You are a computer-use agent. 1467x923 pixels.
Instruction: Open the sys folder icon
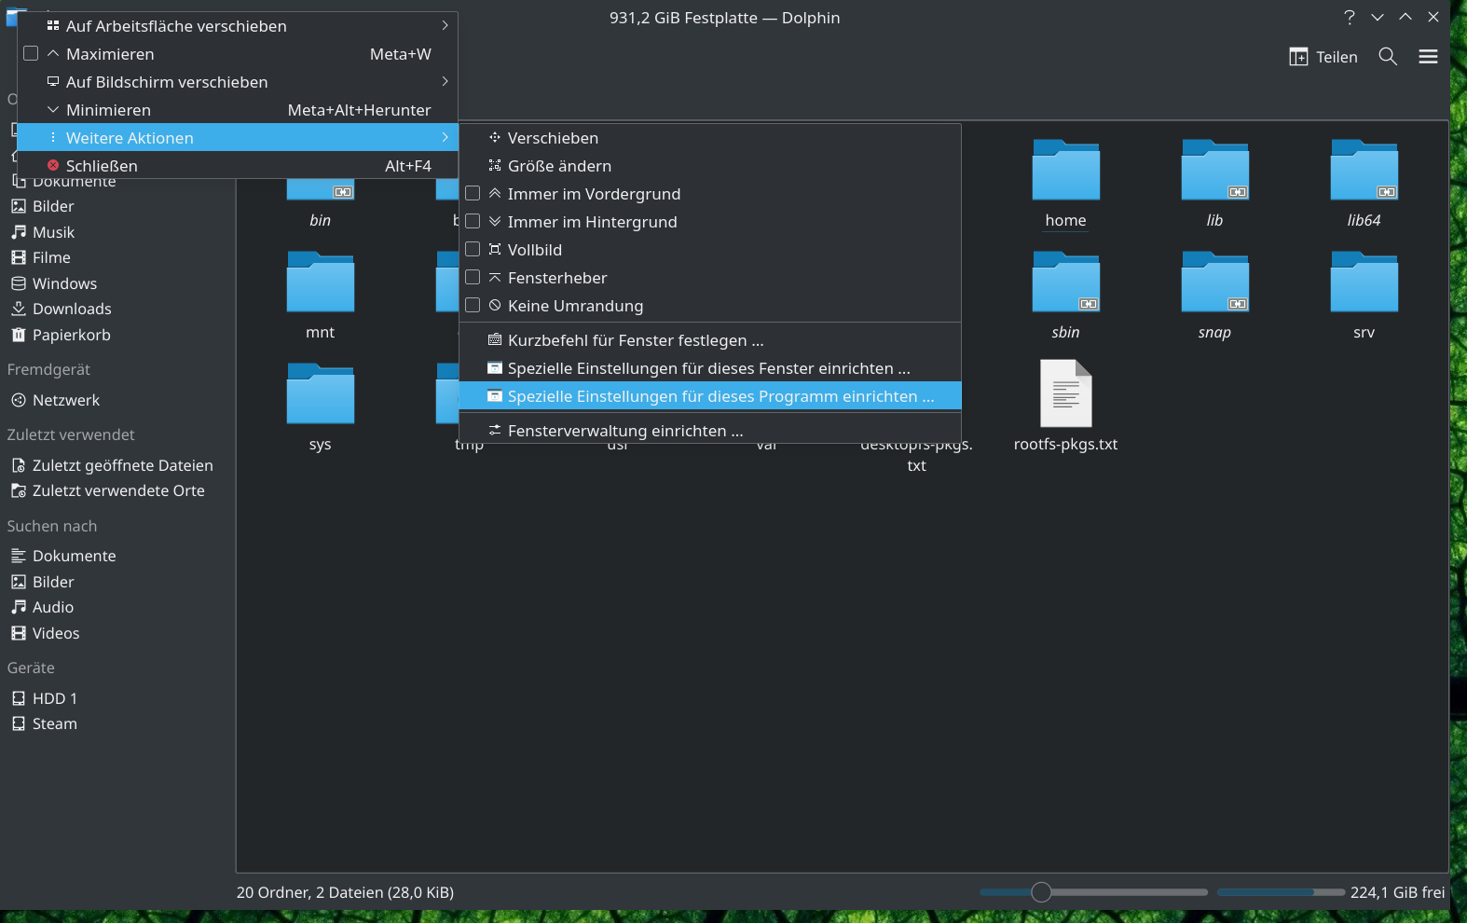click(x=320, y=393)
